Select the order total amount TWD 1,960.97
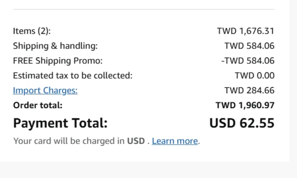The image size is (297, 178). click(x=245, y=105)
